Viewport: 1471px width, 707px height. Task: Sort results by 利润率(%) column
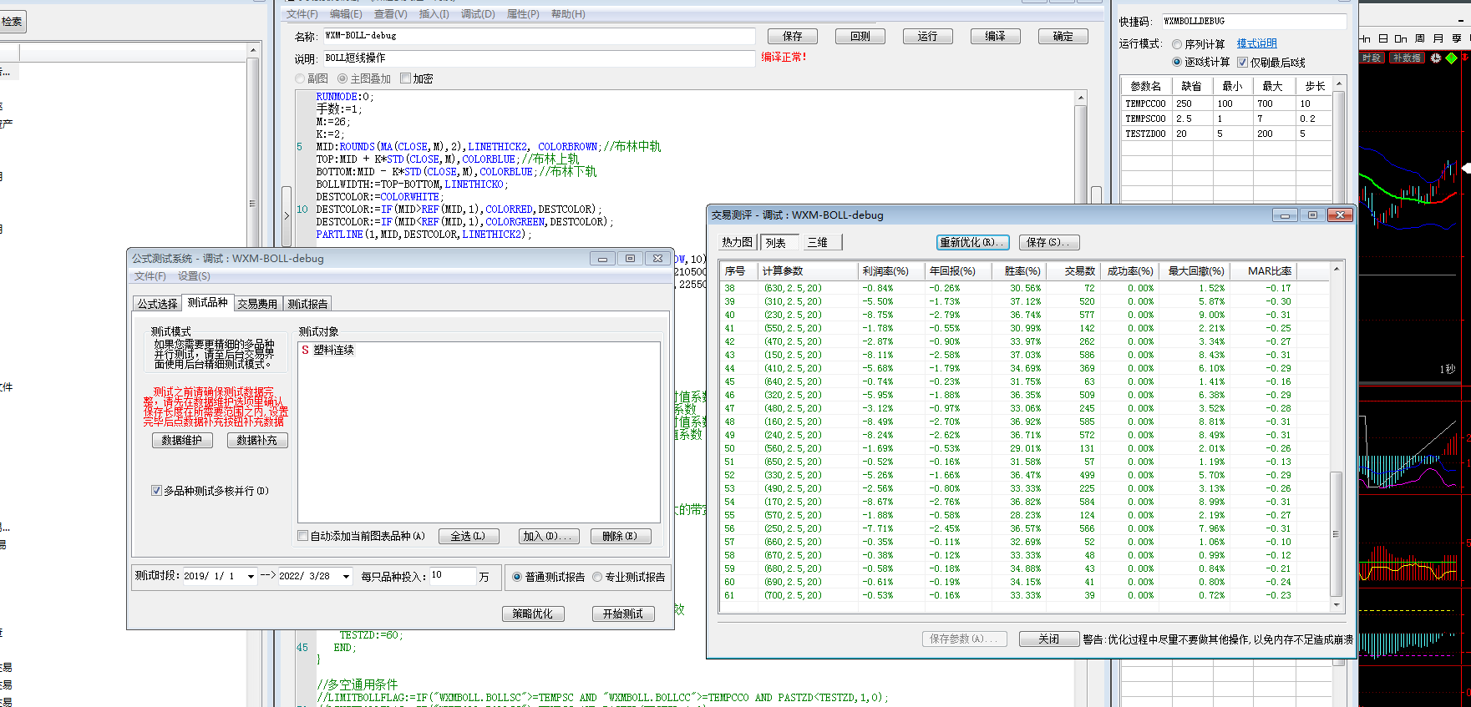pyautogui.click(x=892, y=271)
